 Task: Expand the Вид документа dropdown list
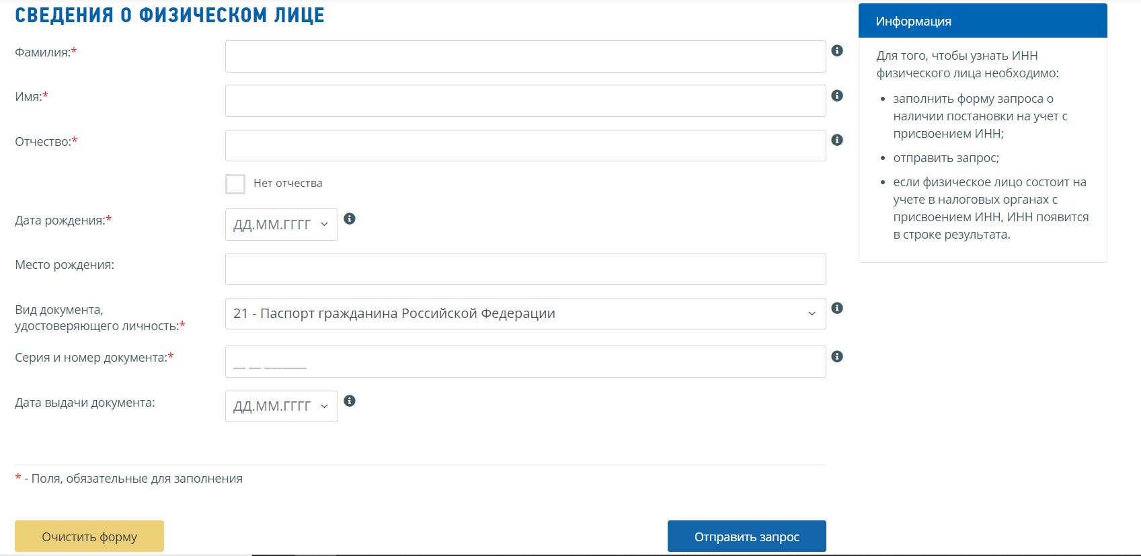(525, 313)
